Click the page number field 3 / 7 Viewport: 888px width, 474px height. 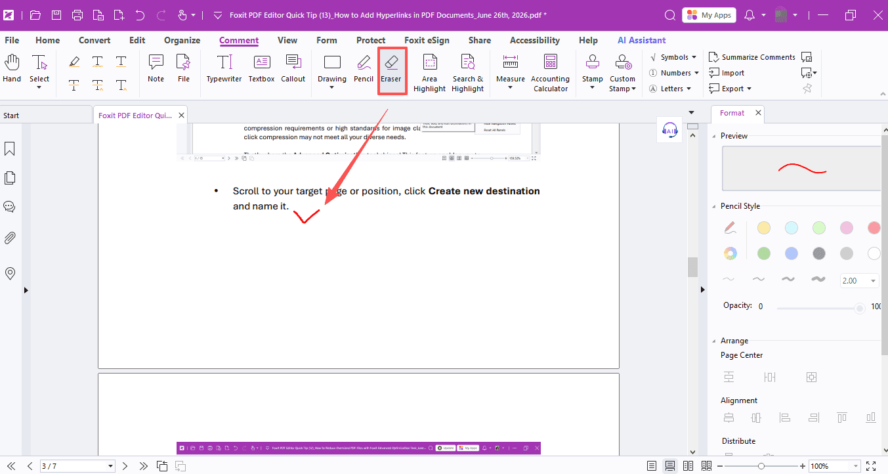(77, 466)
